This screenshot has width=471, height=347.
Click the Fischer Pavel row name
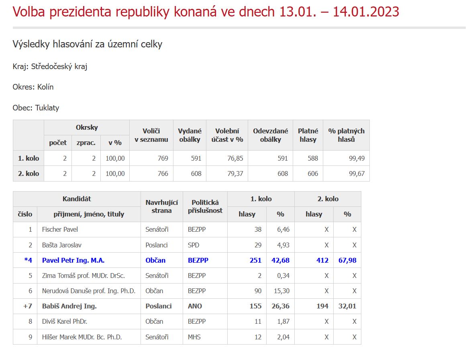click(60, 230)
